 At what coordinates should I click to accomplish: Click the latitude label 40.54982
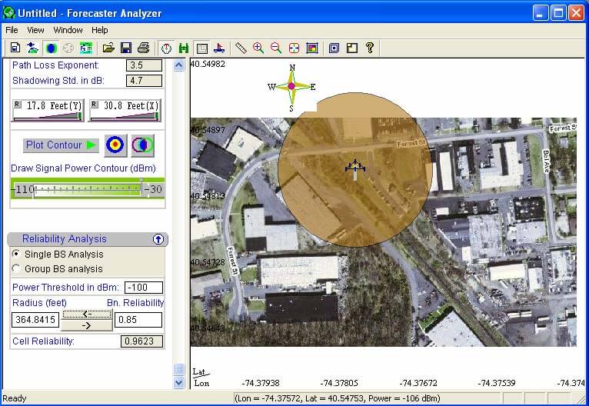tap(208, 65)
